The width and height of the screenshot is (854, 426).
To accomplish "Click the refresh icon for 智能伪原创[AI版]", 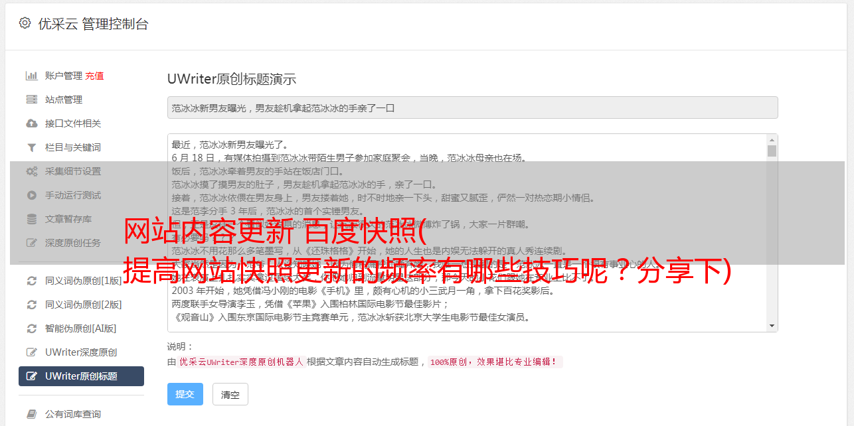I will (x=31, y=328).
